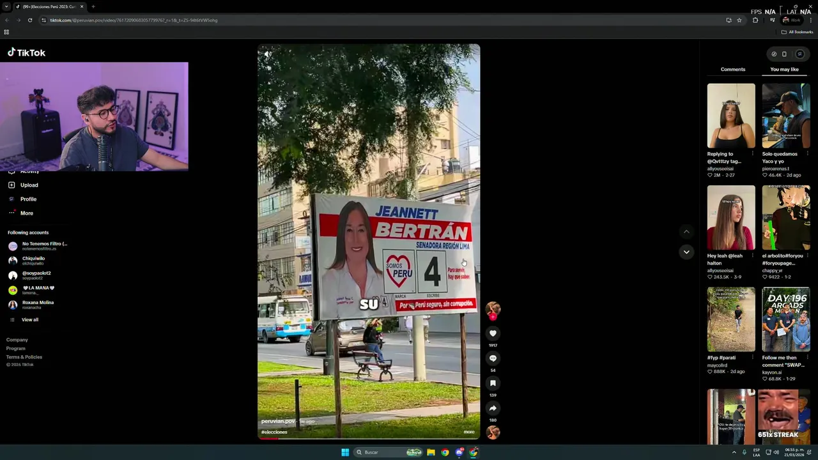The image size is (818, 460).
Task: Open the Hey leah @leah halton thumbnail
Action: [x=731, y=218]
